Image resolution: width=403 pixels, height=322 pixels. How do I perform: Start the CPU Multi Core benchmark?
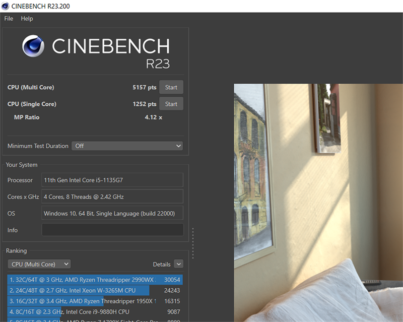click(171, 87)
